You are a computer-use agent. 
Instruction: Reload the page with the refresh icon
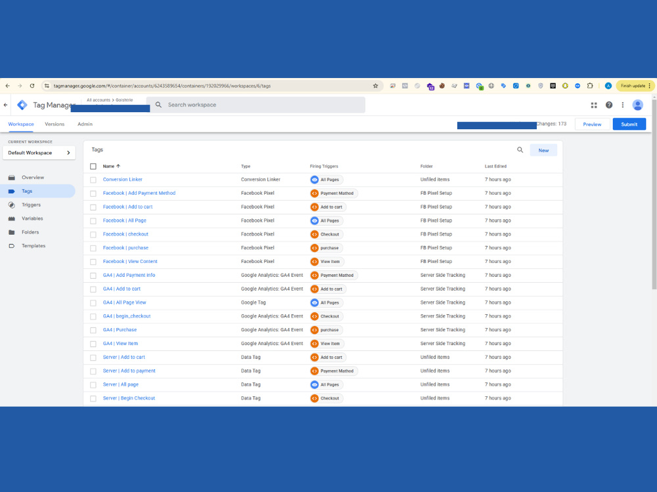32,86
